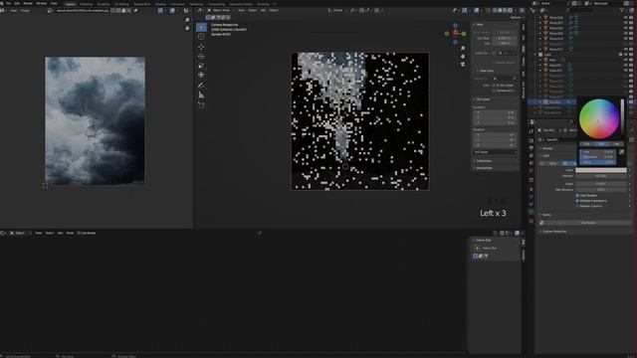
Task: Open the red Material properties tab icon
Action: (531, 221)
